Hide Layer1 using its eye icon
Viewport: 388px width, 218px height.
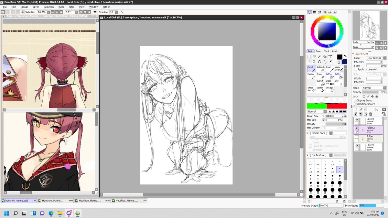coord(357,146)
